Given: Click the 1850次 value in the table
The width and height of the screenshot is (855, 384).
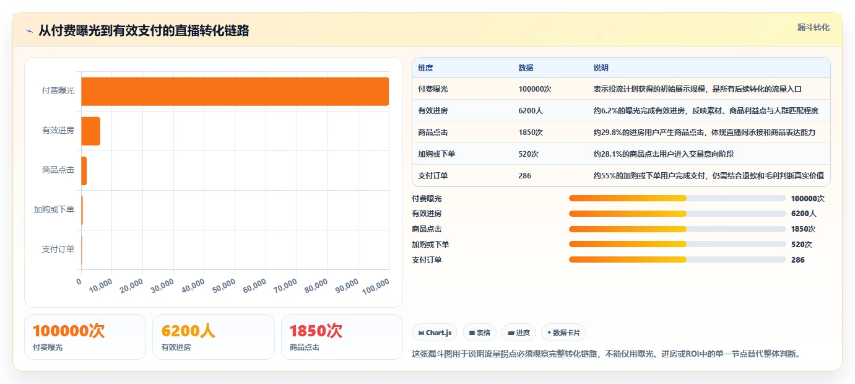Looking at the screenshot, I should (x=531, y=132).
